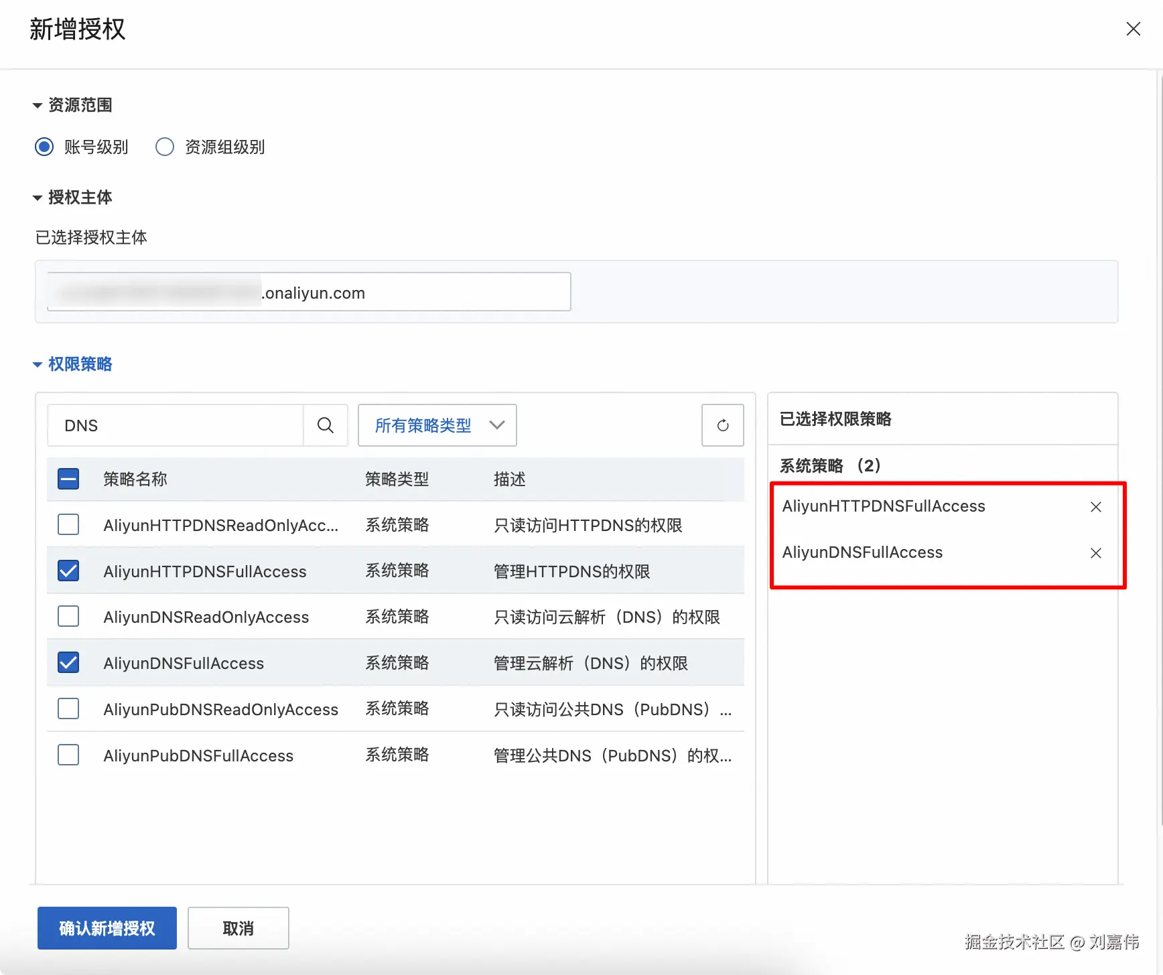Click AliyunPubDNSFullAccess policy name

point(198,756)
